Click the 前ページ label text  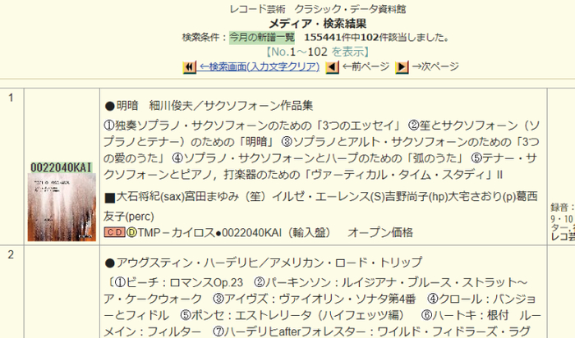(366, 66)
